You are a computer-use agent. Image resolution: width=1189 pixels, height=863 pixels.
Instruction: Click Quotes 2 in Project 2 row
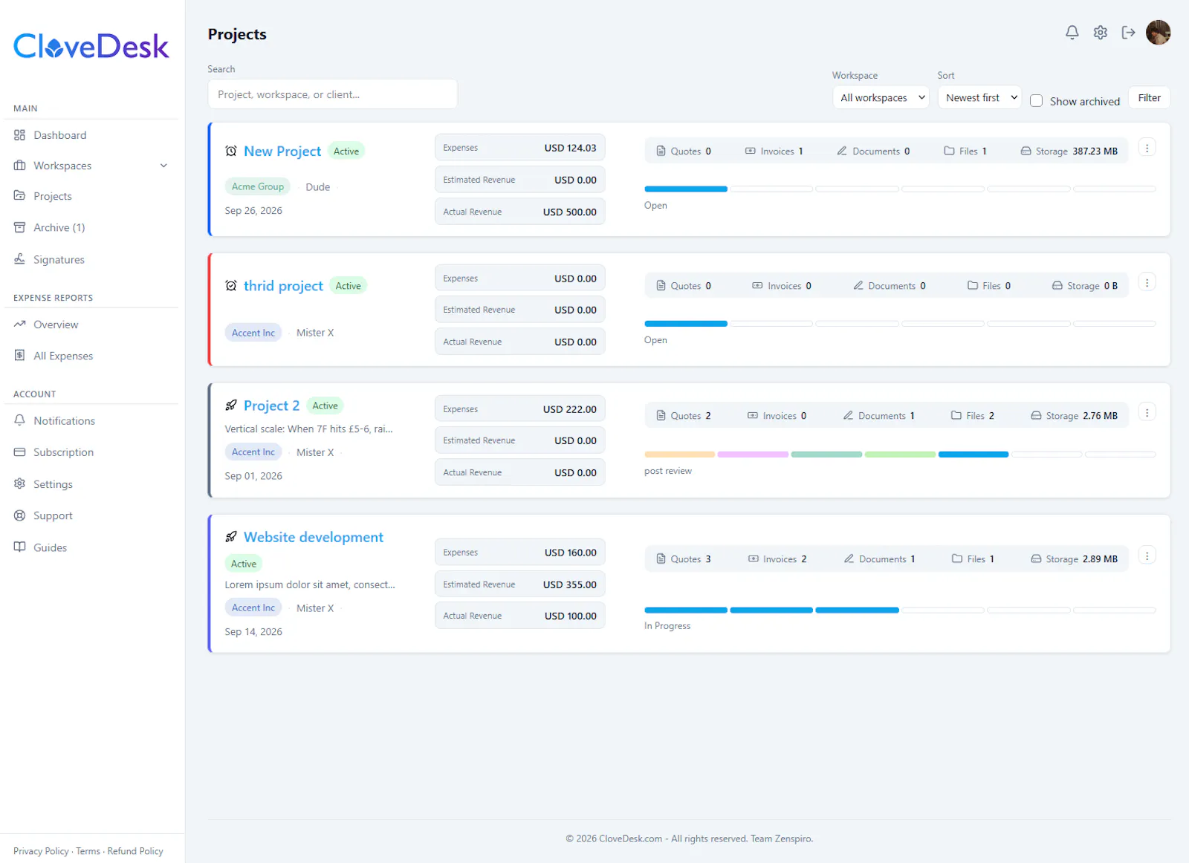click(x=684, y=416)
